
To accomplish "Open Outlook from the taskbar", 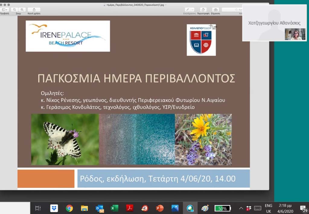I will click(100, 209).
